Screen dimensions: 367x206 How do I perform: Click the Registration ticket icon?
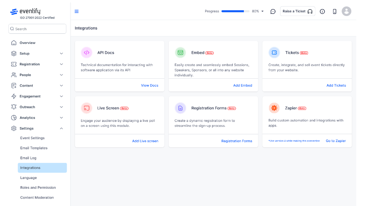tap(14, 64)
